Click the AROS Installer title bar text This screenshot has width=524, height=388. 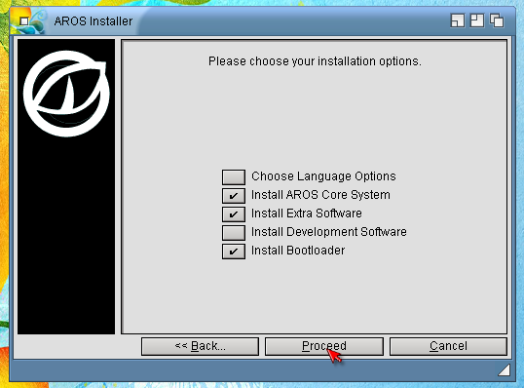pyautogui.click(x=94, y=21)
